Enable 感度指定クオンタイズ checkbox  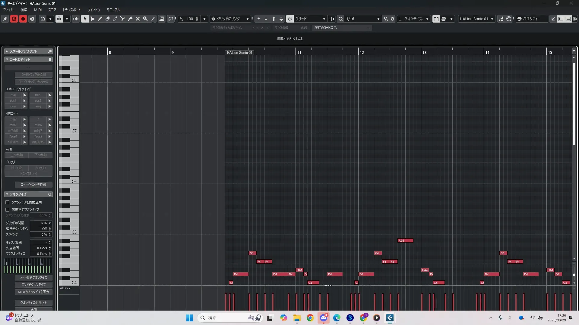point(8,209)
